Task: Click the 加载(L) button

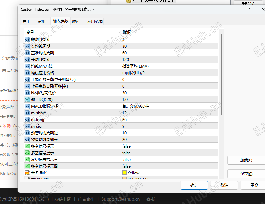Action: pyautogui.click(x=246, y=160)
